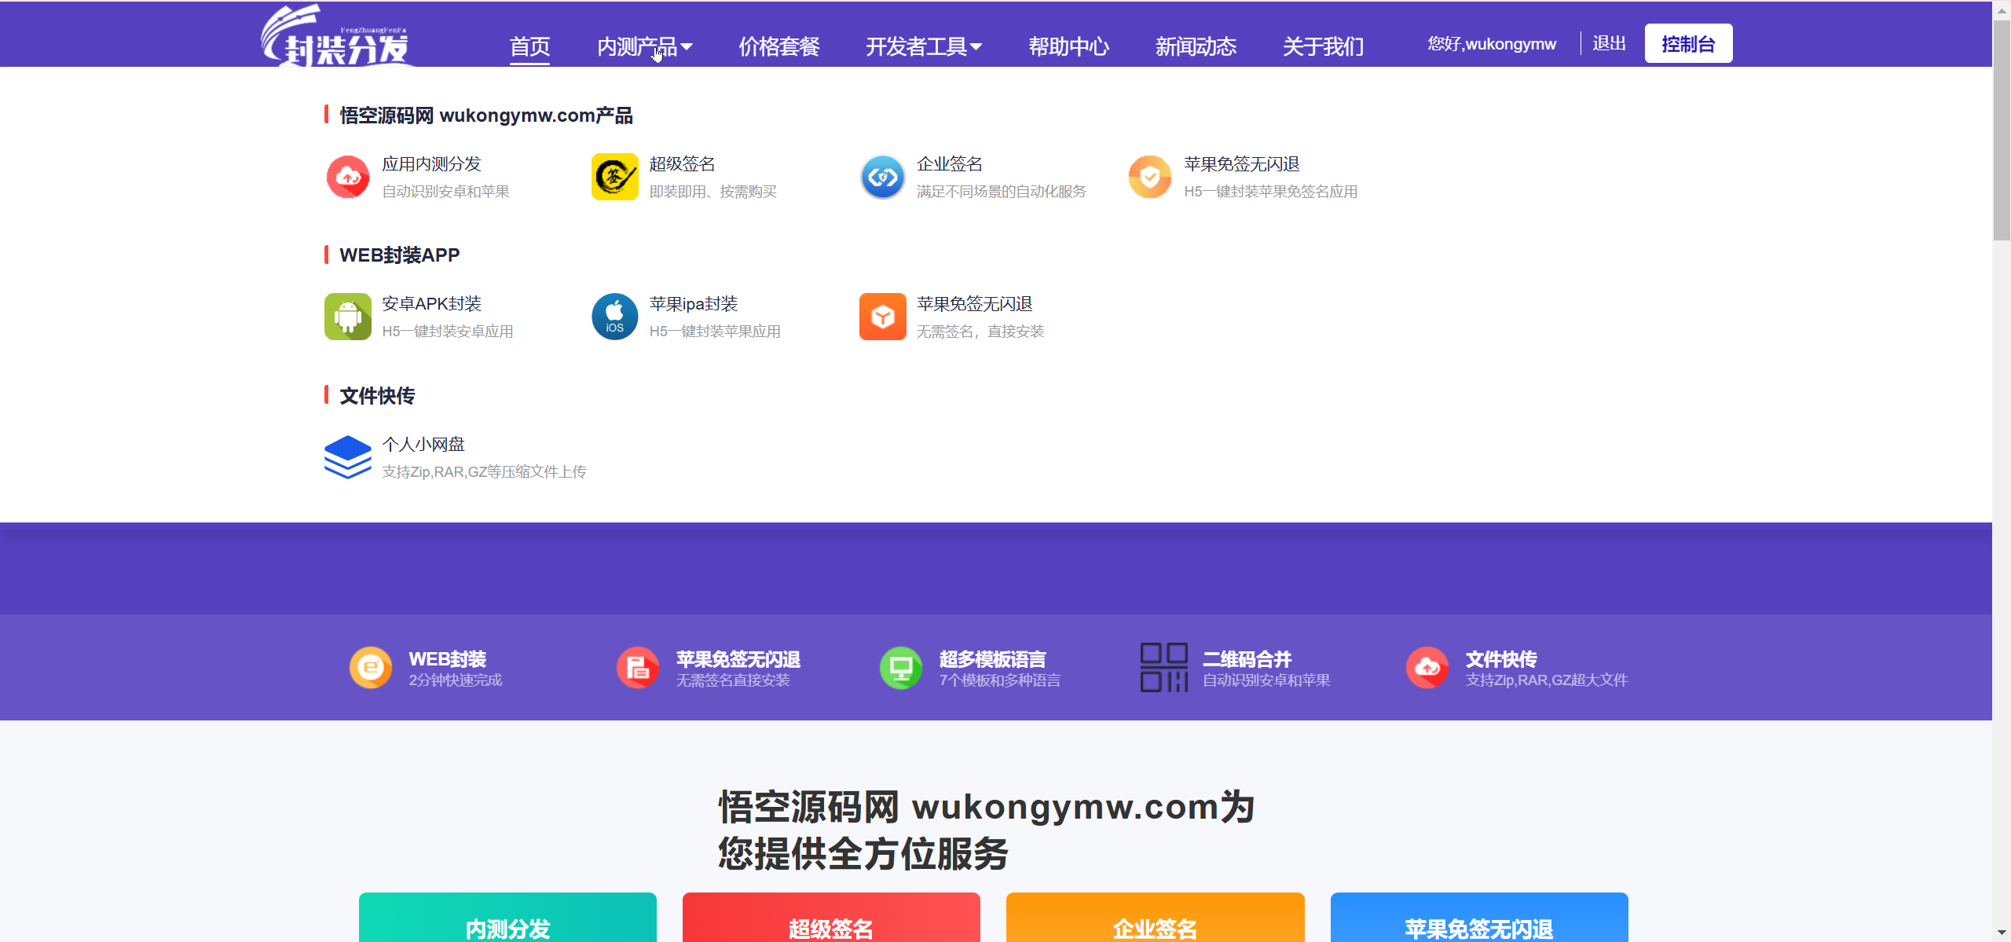Click the green 内测分发 card
The height and width of the screenshot is (942, 2011).
coord(507,917)
